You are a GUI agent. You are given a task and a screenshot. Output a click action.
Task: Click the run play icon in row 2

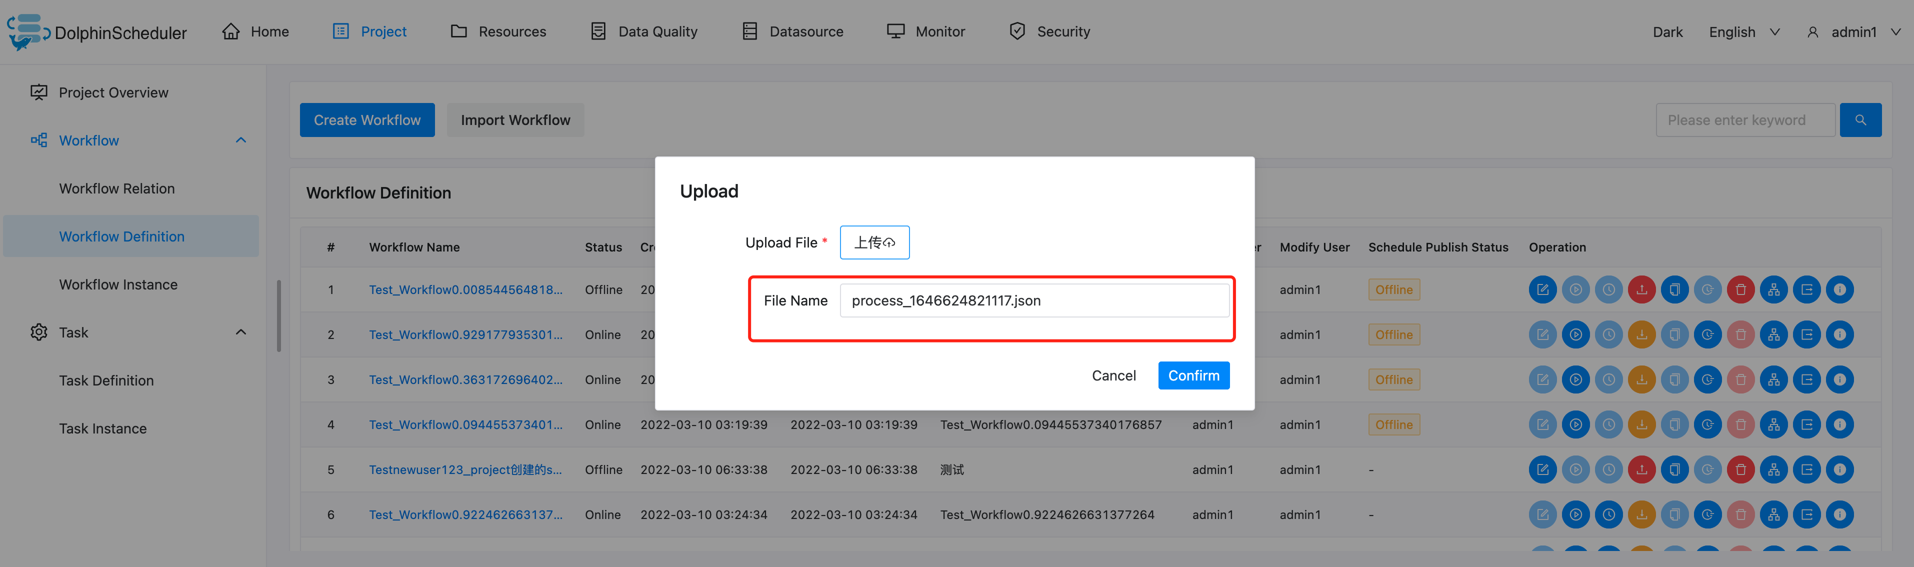[x=1575, y=335]
